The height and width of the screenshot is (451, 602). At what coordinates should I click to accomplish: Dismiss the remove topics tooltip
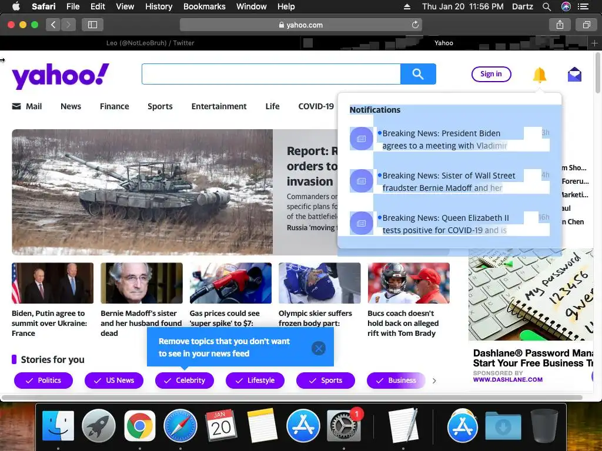318,348
